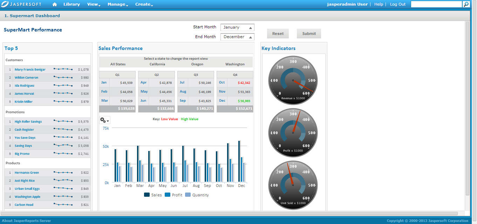This screenshot has height=224, width=477.
Task: Click the Jan month link
Action: (104, 82)
